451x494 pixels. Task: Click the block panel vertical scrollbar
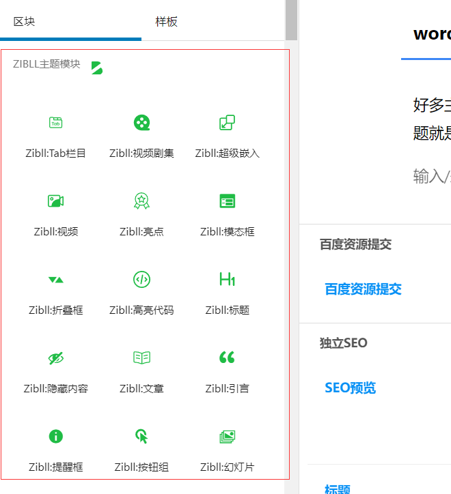tap(292, 20)
